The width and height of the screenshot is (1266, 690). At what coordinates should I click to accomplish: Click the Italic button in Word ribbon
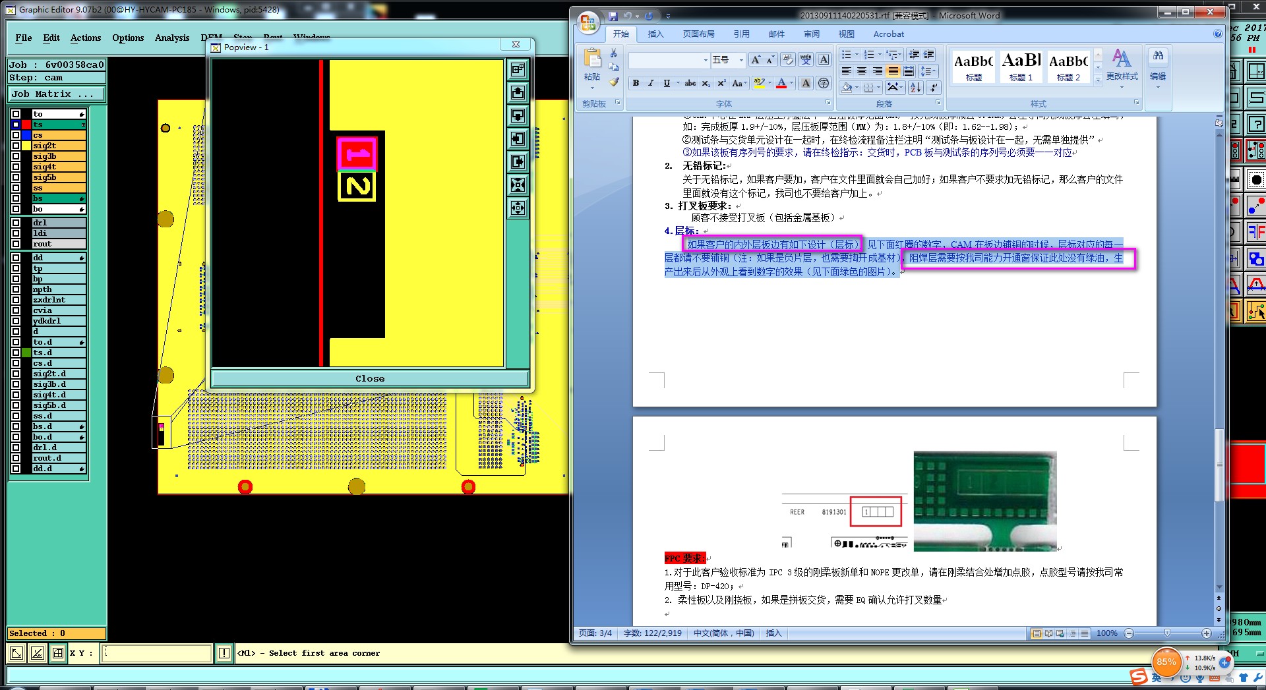pyautogui.click(x=651, y=83)
